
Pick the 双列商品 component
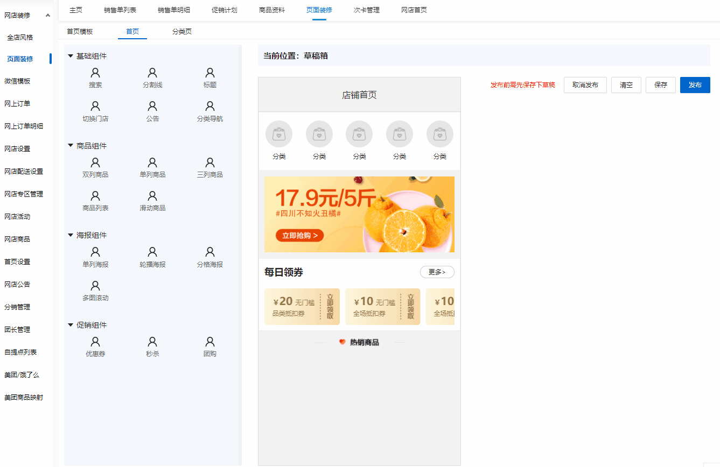[x=95, y=168]
